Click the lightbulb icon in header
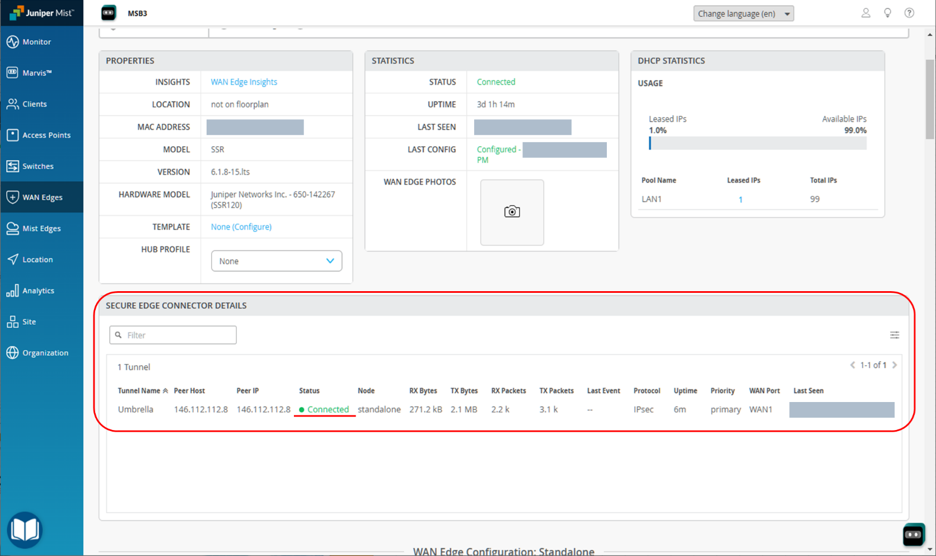936x556 pixels. pyautogui.click(x=887, y=13)
